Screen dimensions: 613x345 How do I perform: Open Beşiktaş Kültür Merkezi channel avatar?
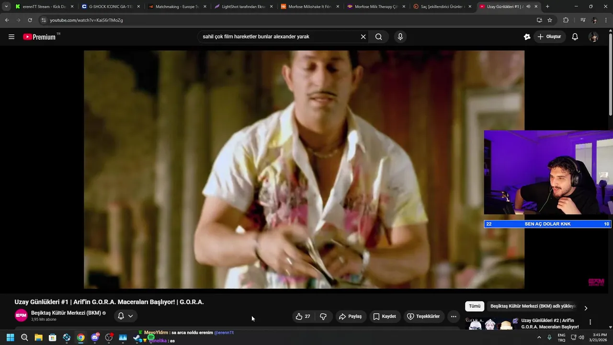21,315
